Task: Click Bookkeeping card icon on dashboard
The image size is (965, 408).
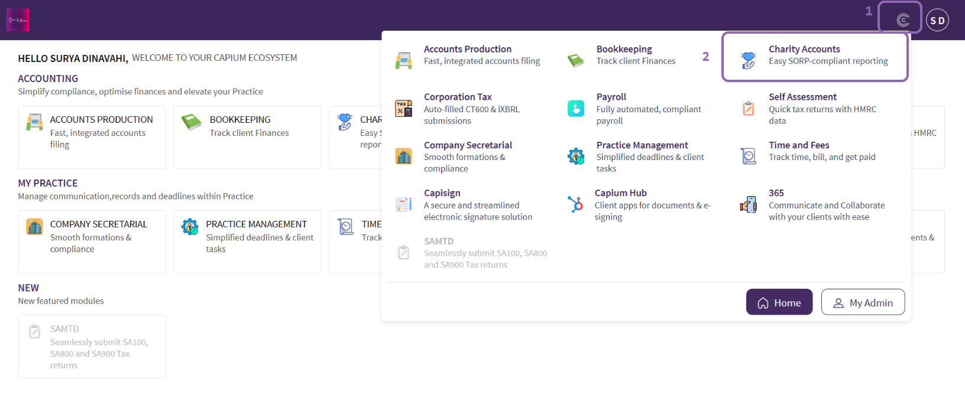Action: [192, 122]
